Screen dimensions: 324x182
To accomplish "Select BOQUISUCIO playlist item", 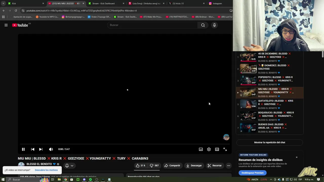I will point(270,116).
